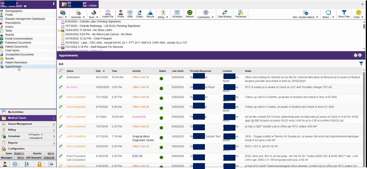The height and width of the screenshot is (169, 367).
Task: Open the New dropdown arrow
Action: 66,17
